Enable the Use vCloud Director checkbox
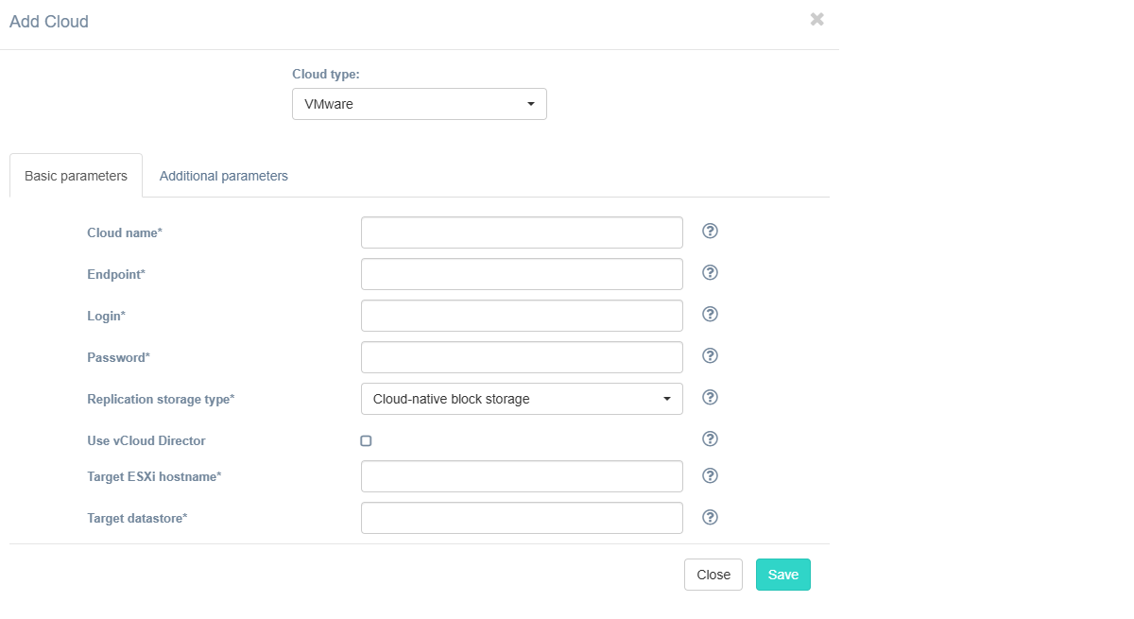This screenshot has height=619, width=1134. pyautogui.click(x=366, y=441)
